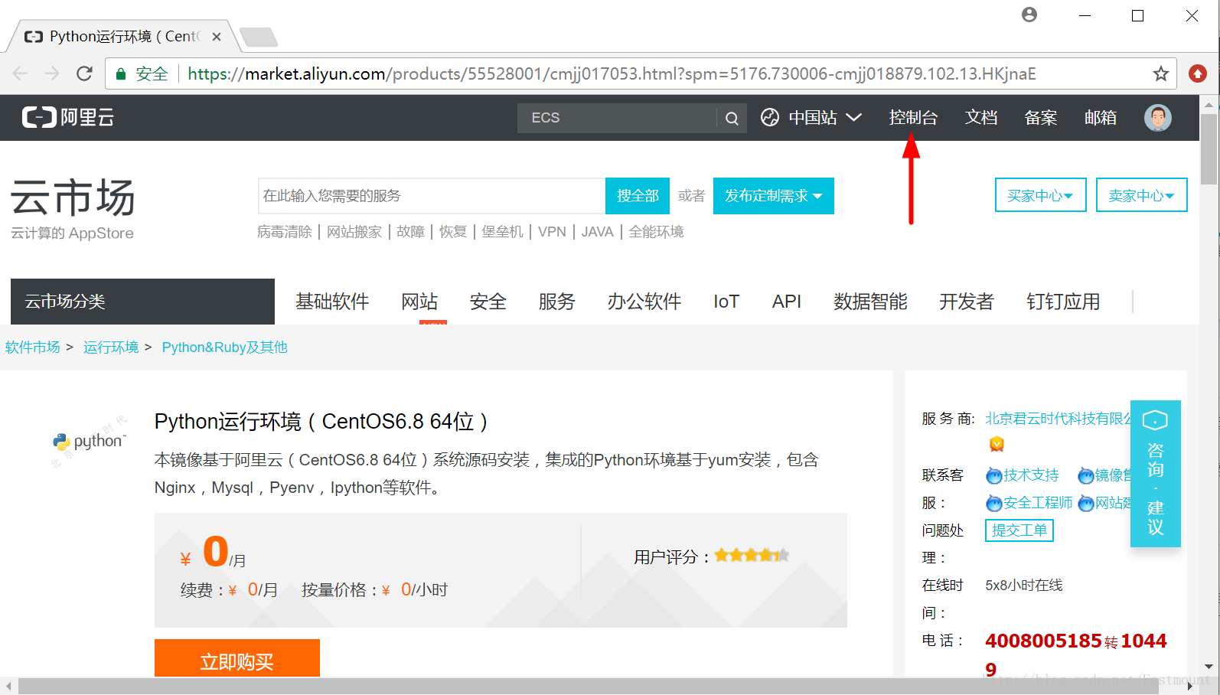
Task: Open 文档 in the top navigation
Action: [980, 117]
